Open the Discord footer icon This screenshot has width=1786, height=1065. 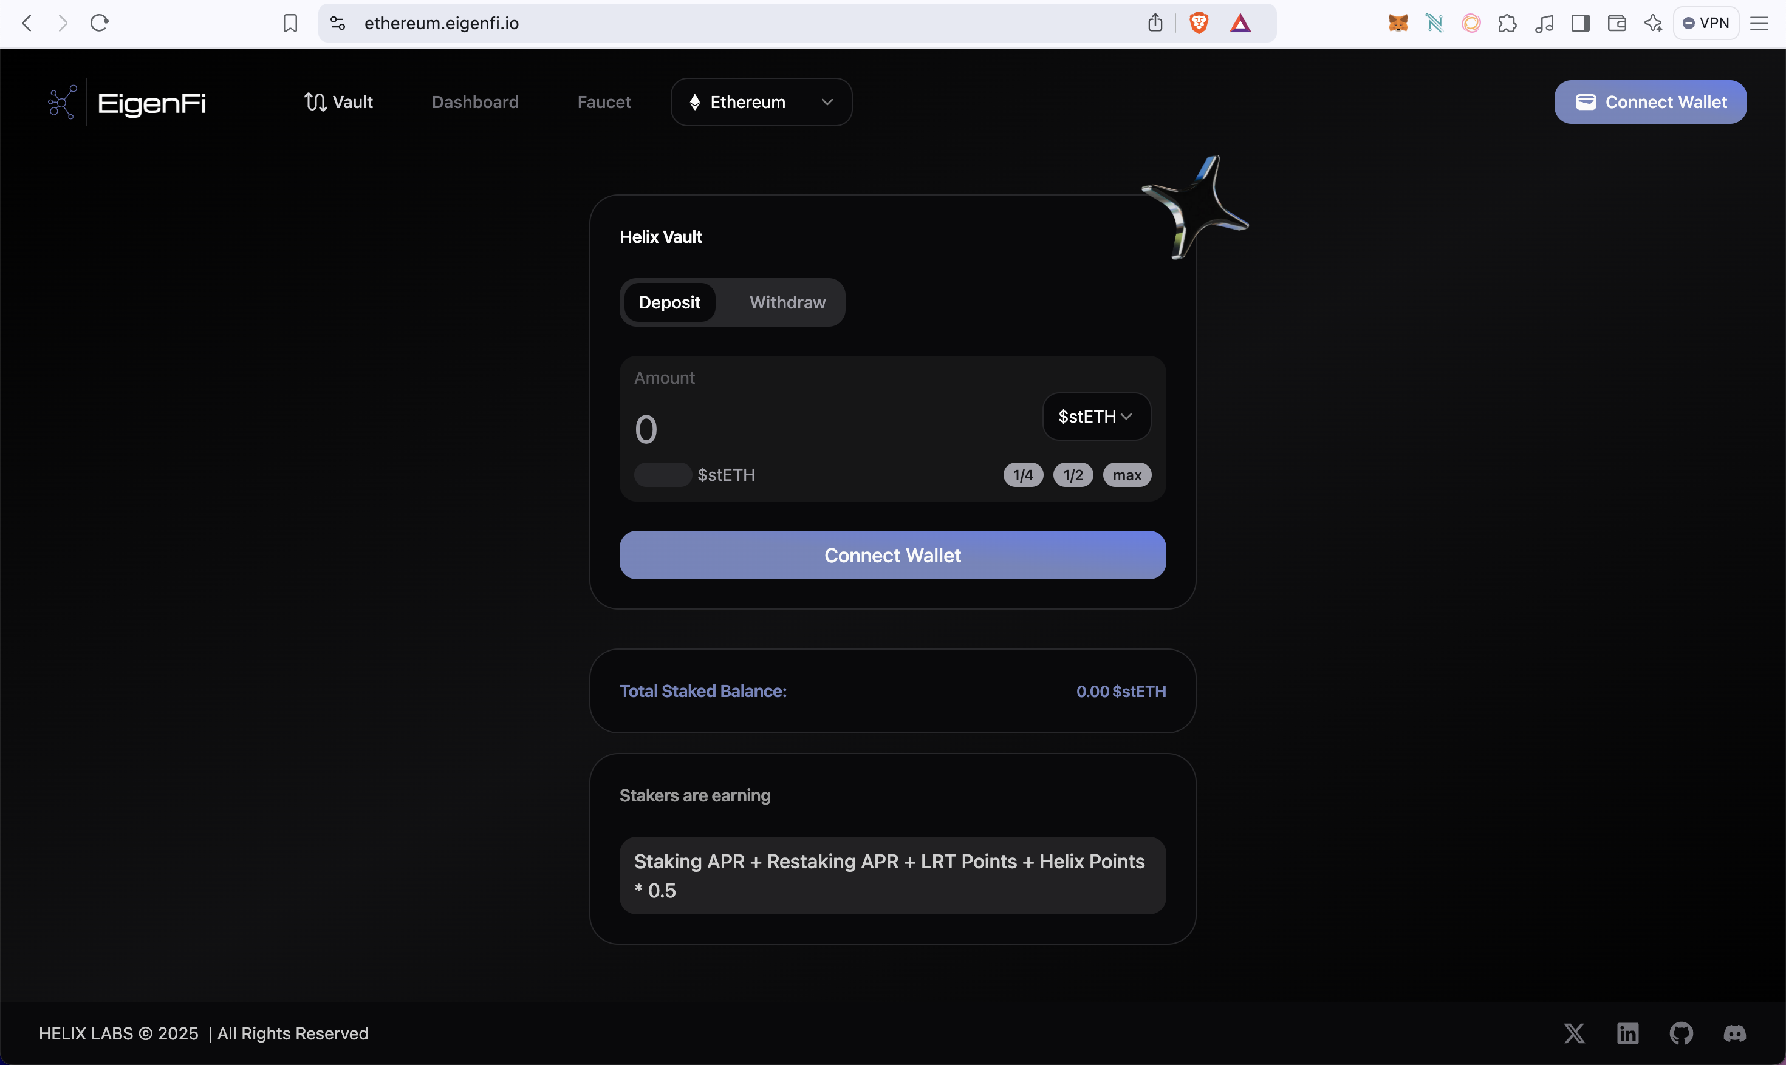pos(1735,1033)
